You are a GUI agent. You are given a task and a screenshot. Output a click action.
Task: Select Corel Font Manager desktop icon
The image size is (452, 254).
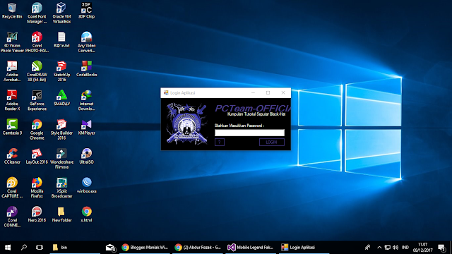click(x=37, y=13)
